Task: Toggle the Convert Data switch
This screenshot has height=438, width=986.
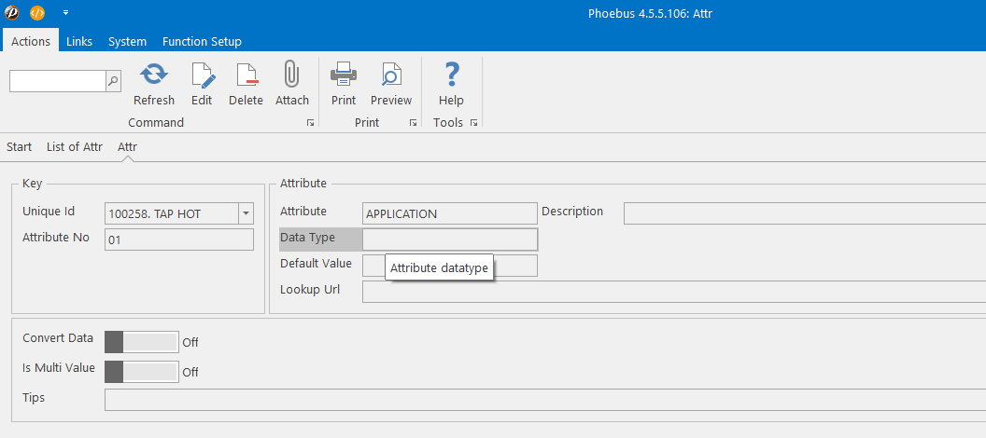Action: pyautogui.click(x=142, y=342)
